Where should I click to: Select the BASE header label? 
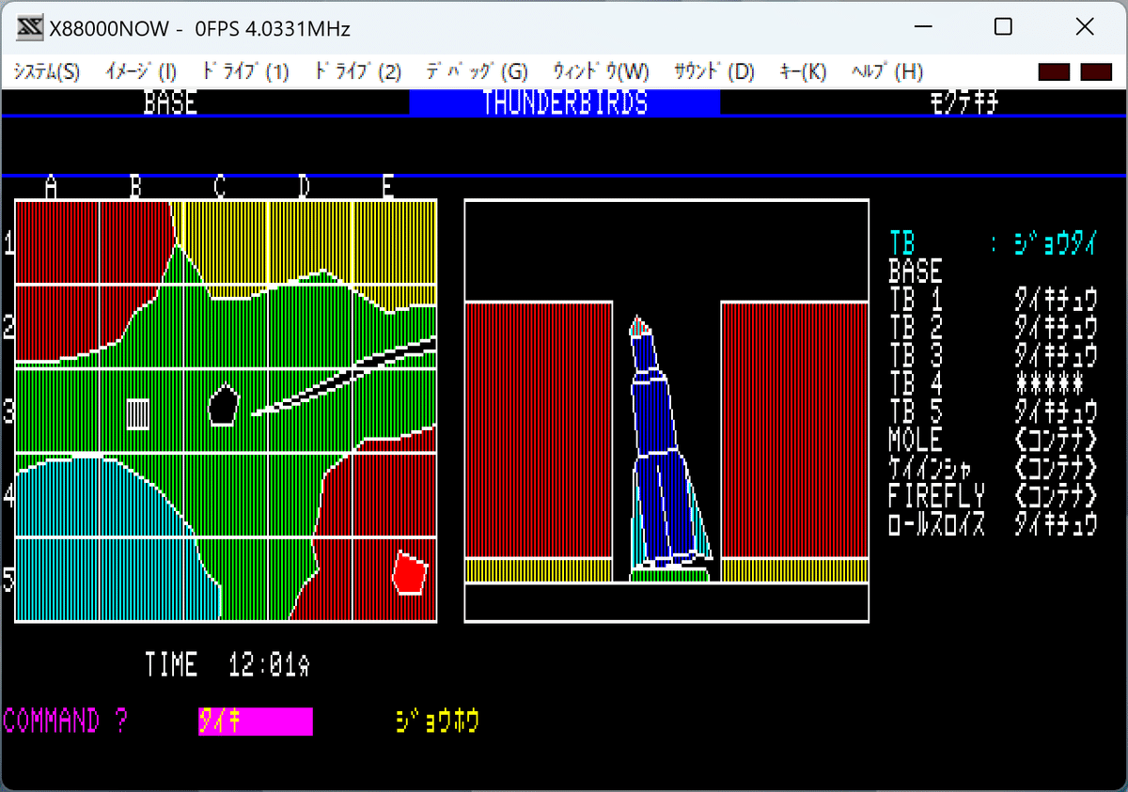(170, 102)
